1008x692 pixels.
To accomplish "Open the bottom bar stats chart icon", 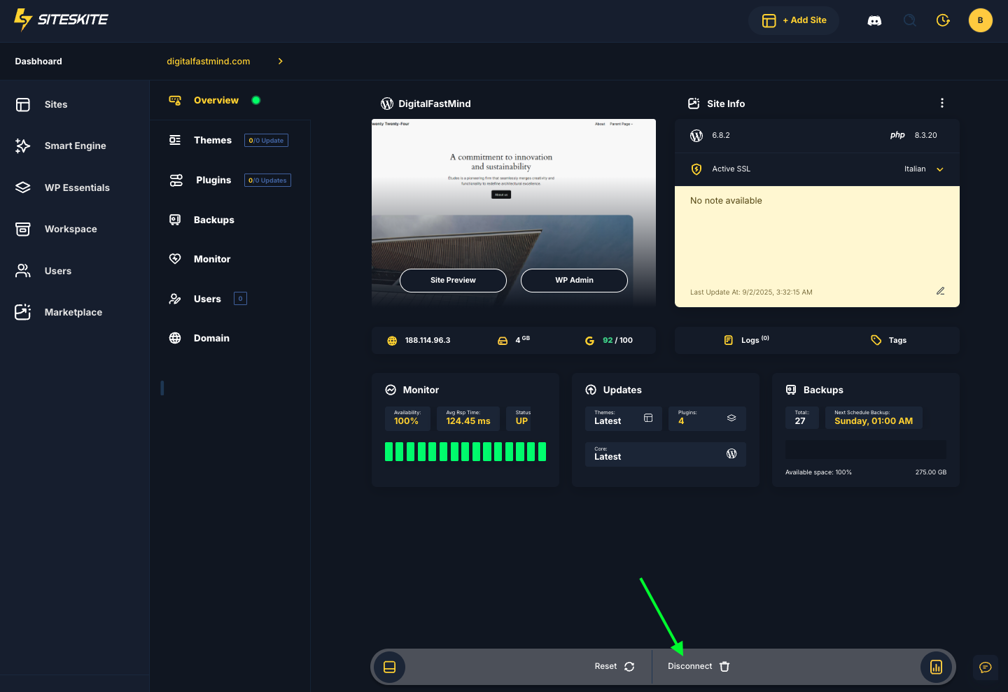I will pyautogui.click(x=936, y=667).
